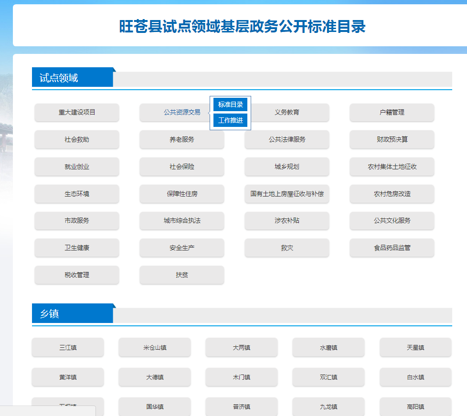Click 国有土地上房屋征收与补偿 button
Image resolution: width=467 pixels, height=416 pixels.
point(287,194)
